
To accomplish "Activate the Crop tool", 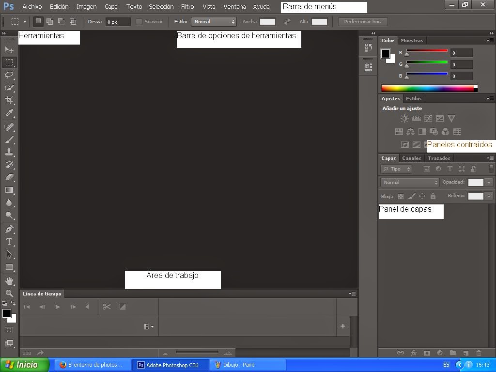I will pyautogui.click(x=9, y=101).
